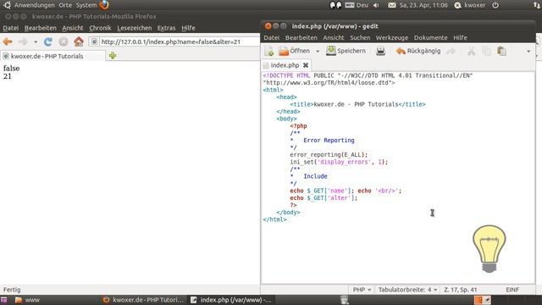
Task: Open the gedit Dokumente menu
Action: click(x=431, y=37)
